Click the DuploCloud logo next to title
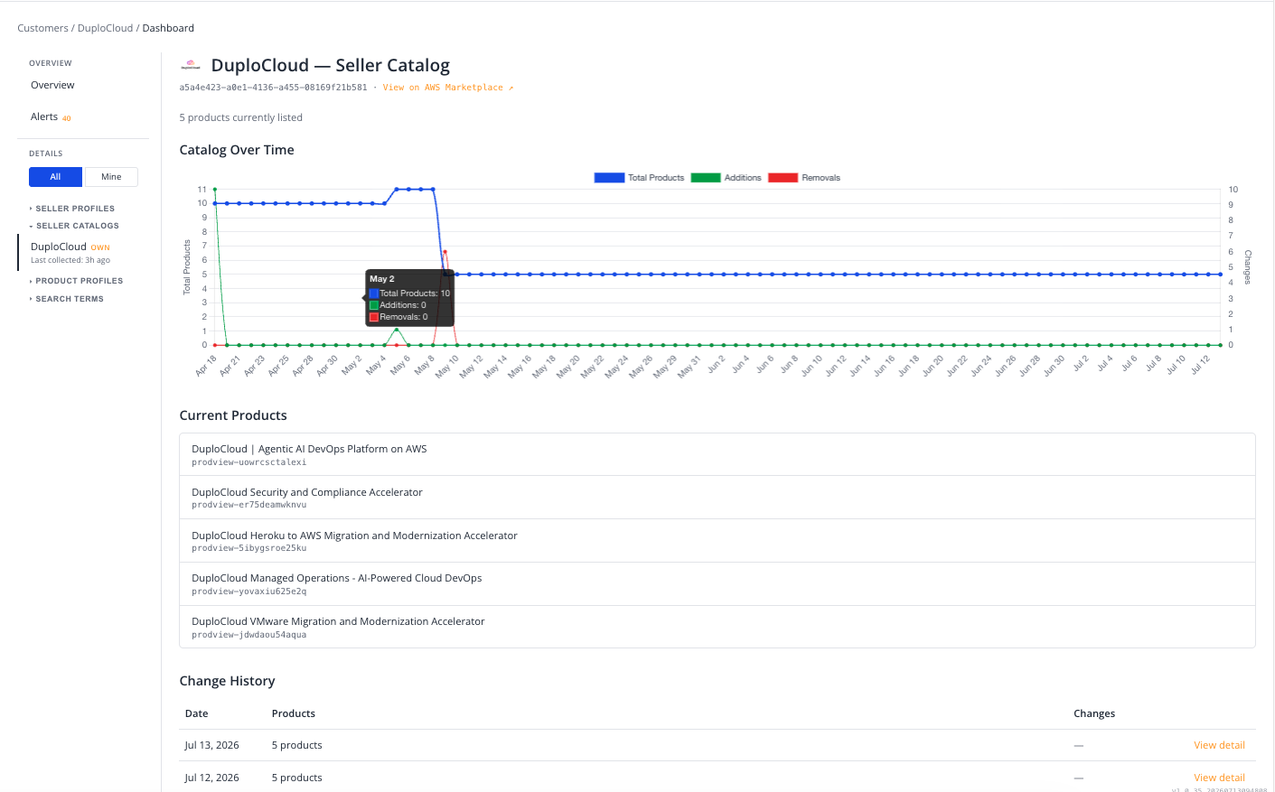The image size is (1275, 792). tap(190, 65)
